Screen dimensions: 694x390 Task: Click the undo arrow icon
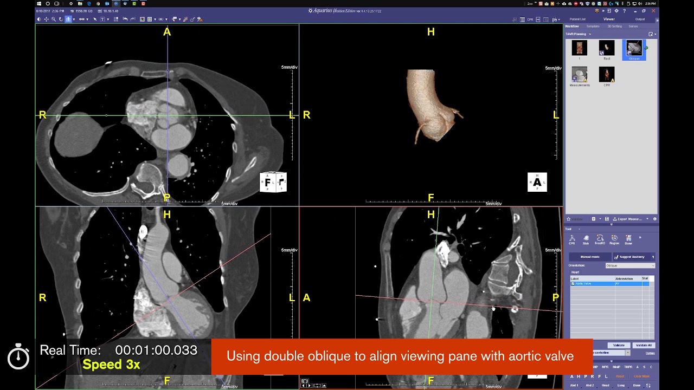click(125, 19)
